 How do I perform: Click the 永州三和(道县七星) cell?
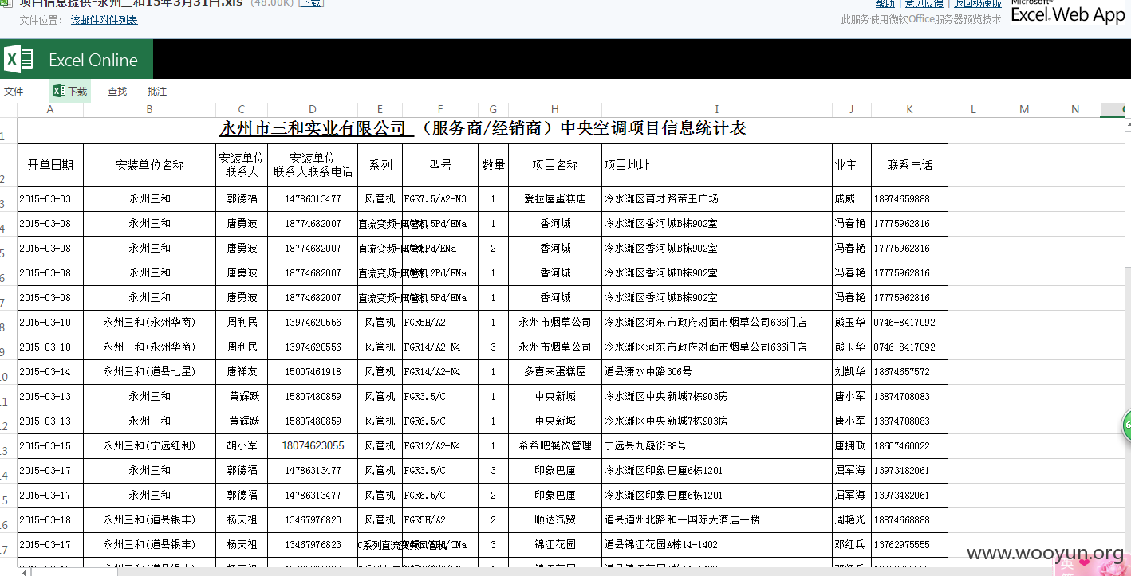point(149,372)
